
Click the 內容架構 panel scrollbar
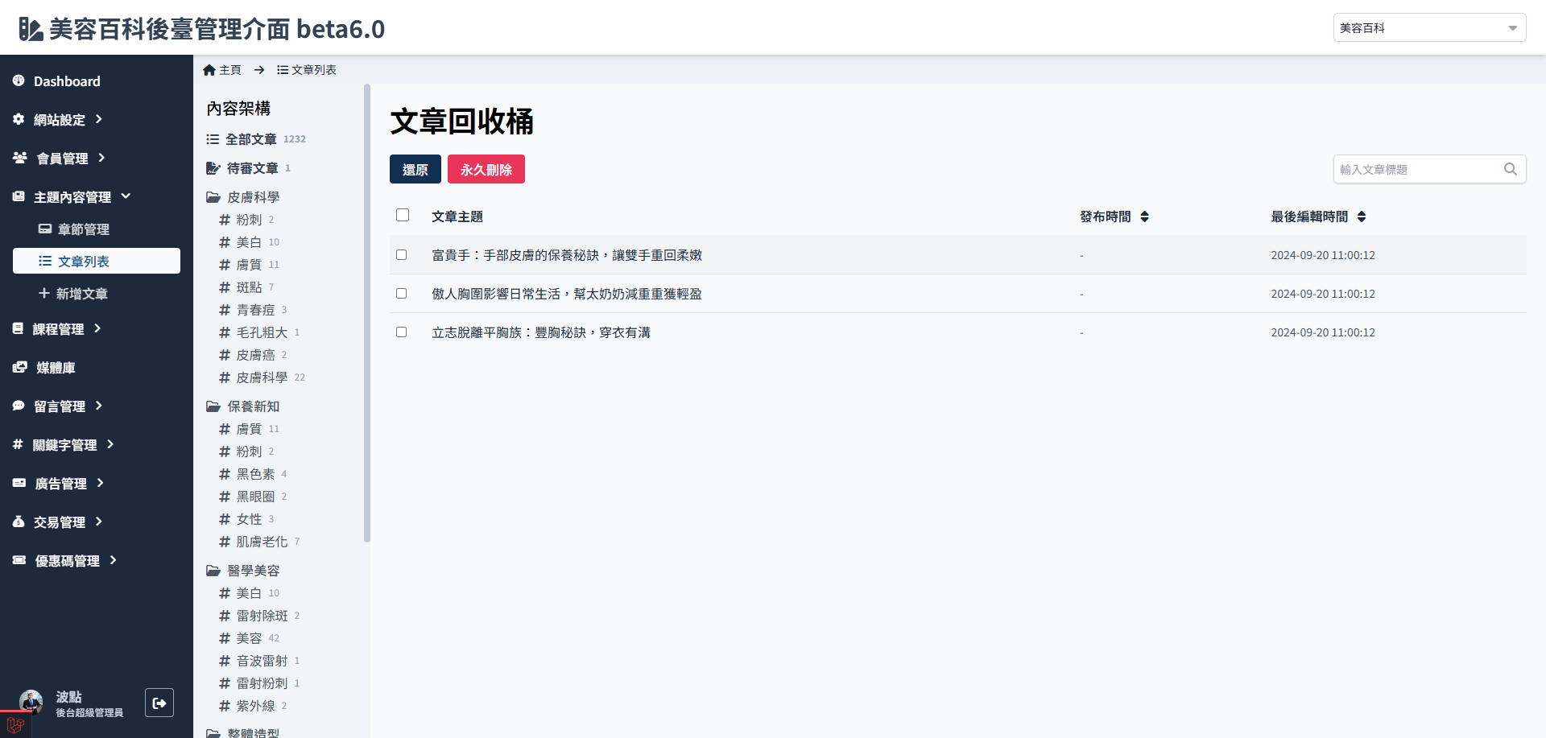pyautogui.click(x=367, y=313)
